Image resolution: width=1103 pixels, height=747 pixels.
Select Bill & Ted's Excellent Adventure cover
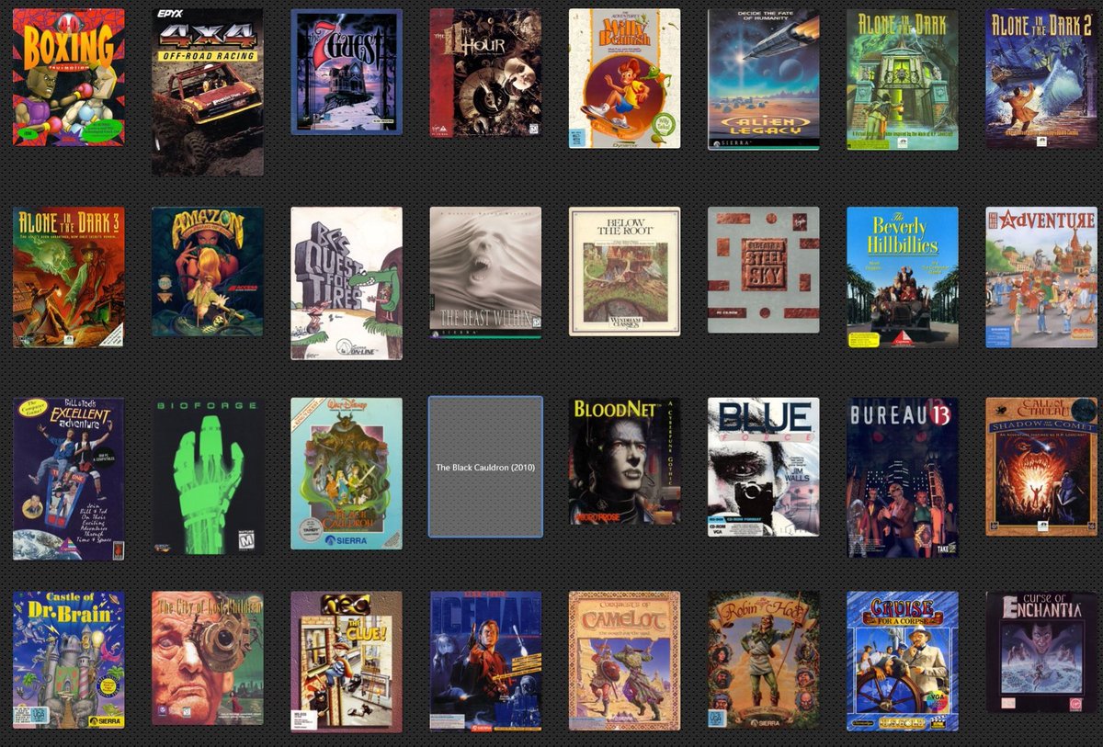[68, 479]
